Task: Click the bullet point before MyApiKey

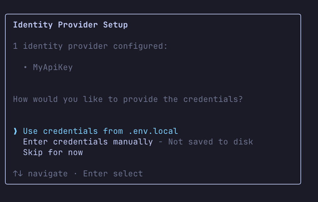Action: (x=25, y=67)
